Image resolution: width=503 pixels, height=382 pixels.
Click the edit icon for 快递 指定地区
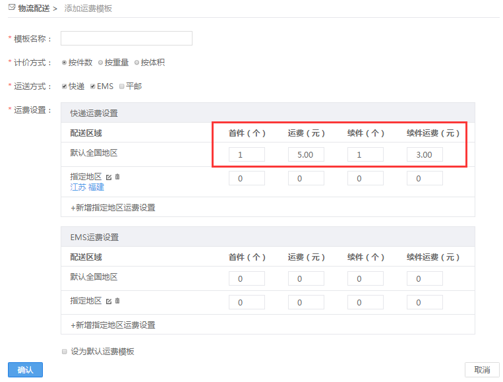(109, 177)
